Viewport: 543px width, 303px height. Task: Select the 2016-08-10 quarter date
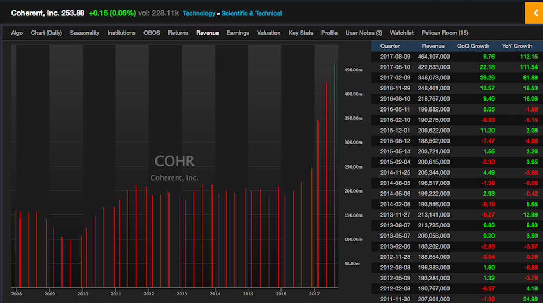395,99
